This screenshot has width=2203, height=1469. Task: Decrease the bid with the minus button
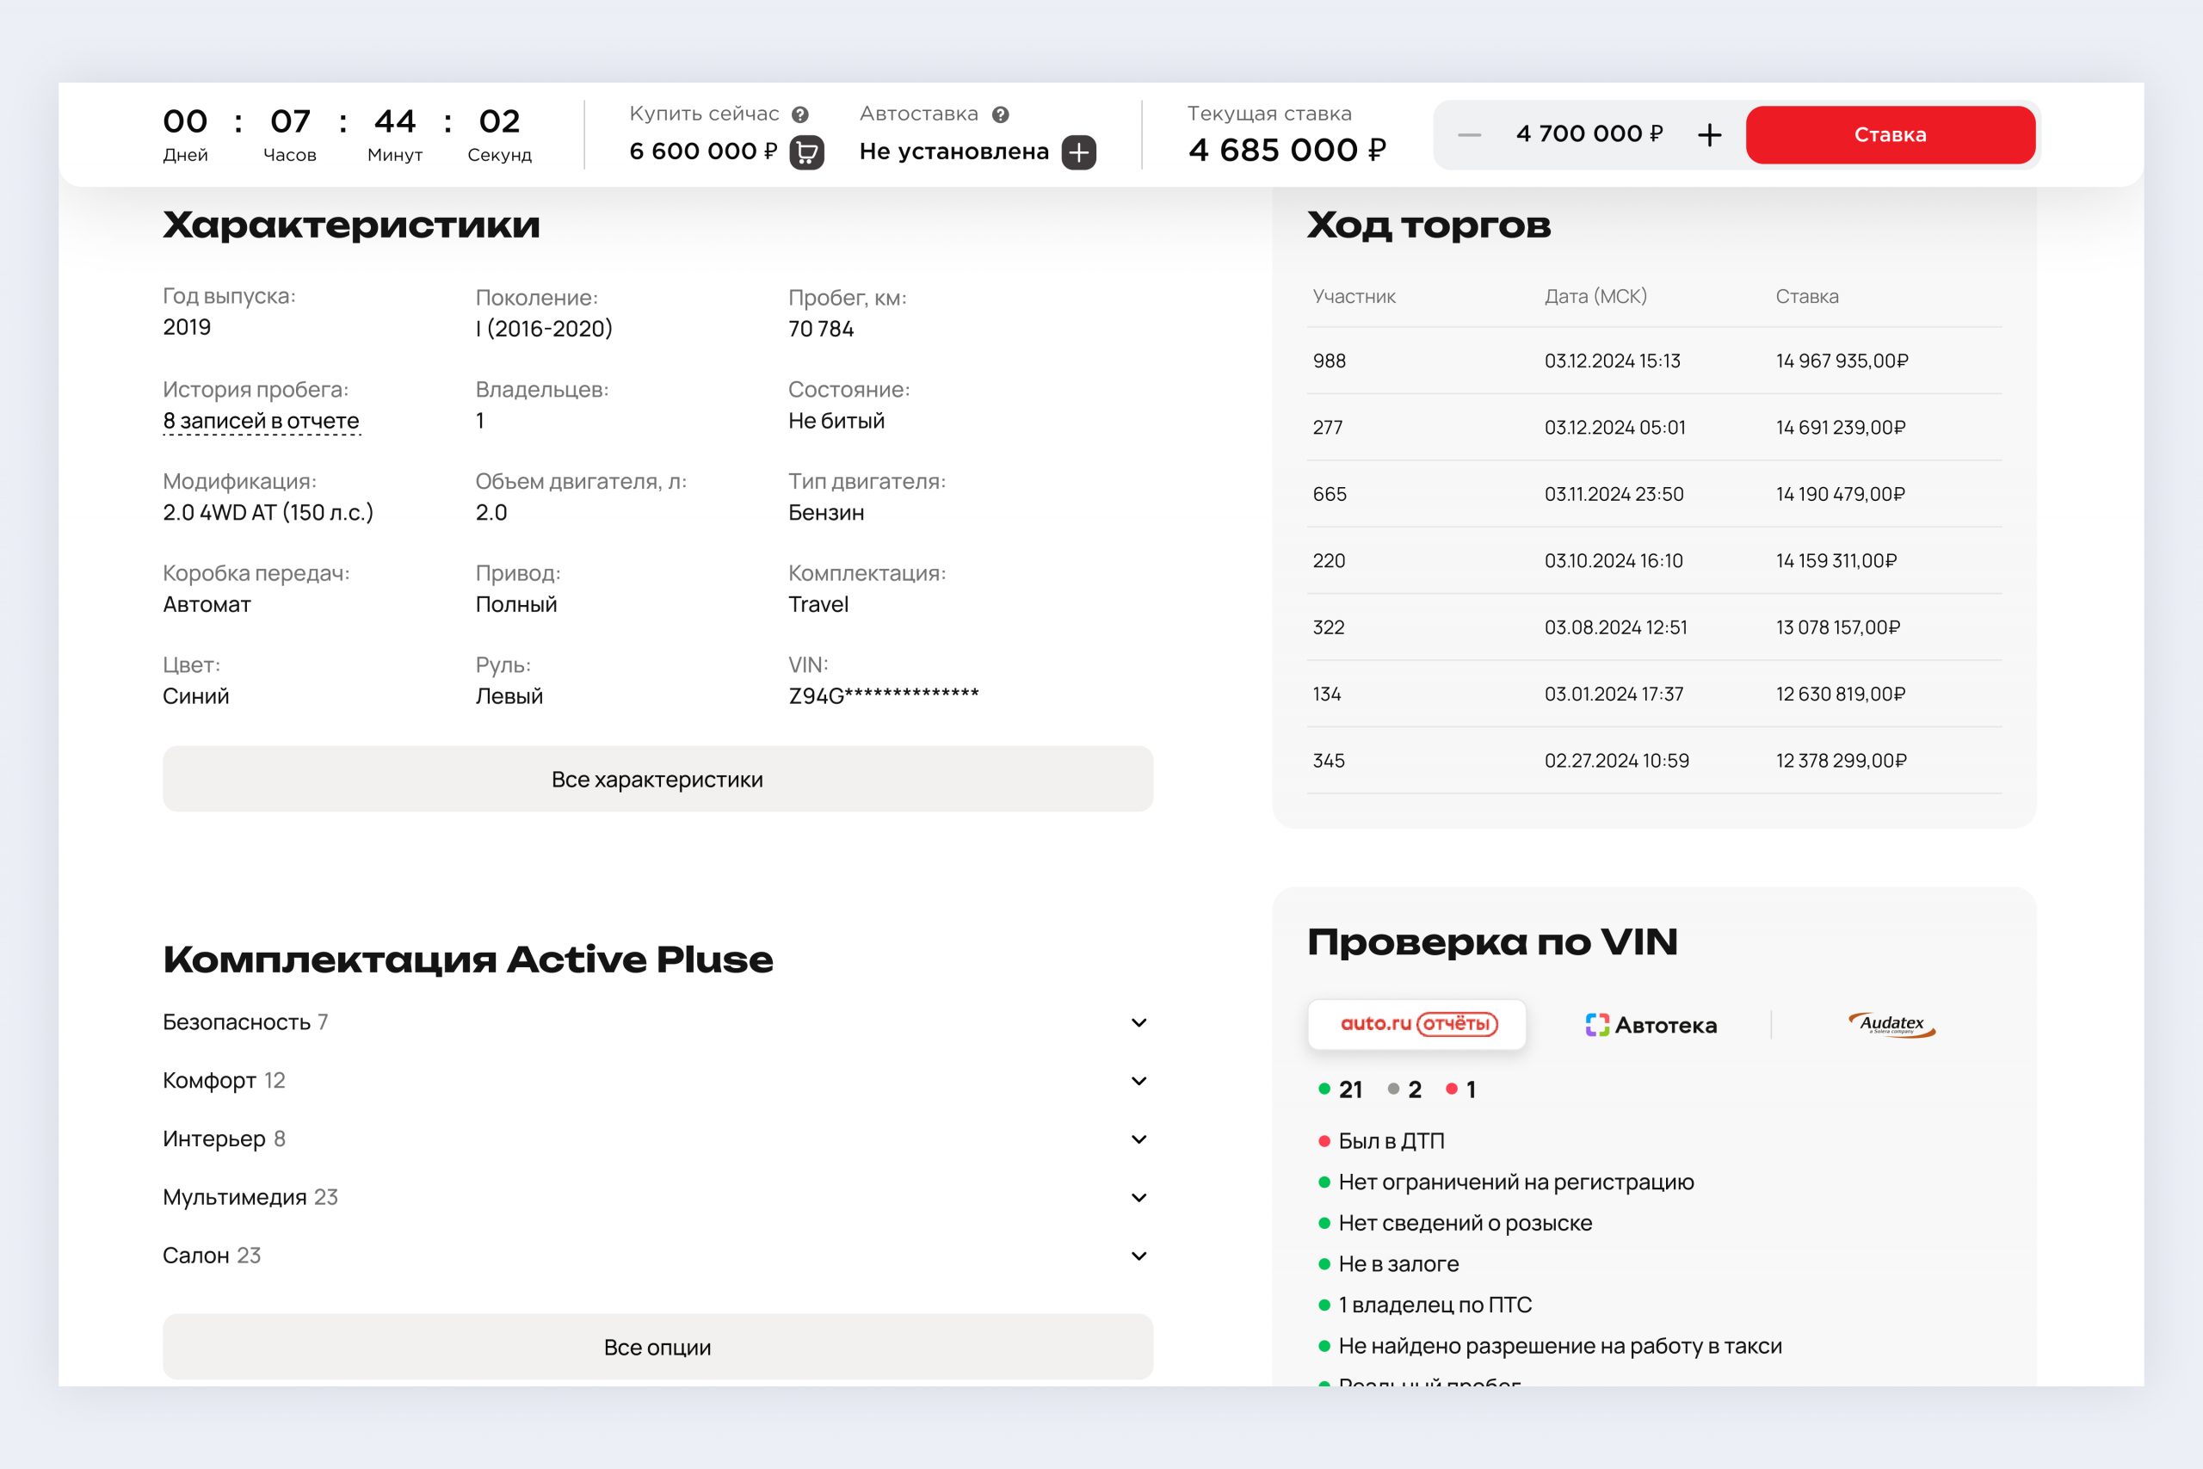point(1469,135)
